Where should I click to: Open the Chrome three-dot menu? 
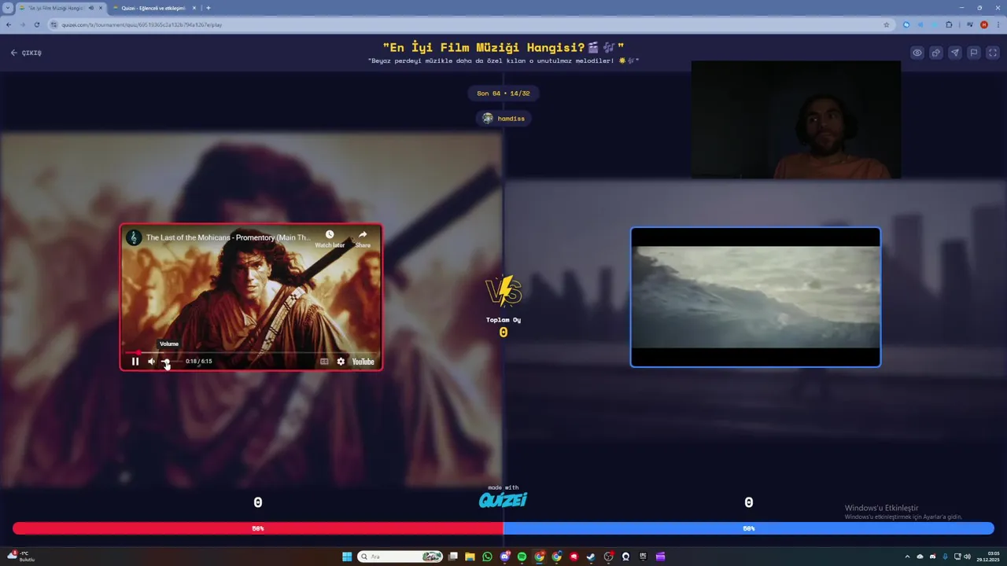click(998, 24)
